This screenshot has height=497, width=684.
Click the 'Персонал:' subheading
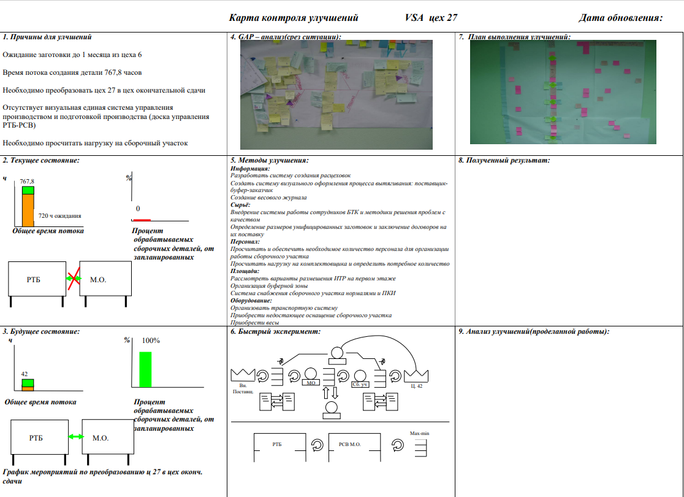(245, 242)
